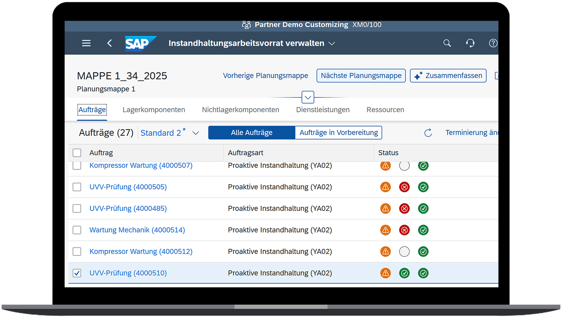Expand the collapsed header chevron
562x318 pixels.
(x=308, y=97)
